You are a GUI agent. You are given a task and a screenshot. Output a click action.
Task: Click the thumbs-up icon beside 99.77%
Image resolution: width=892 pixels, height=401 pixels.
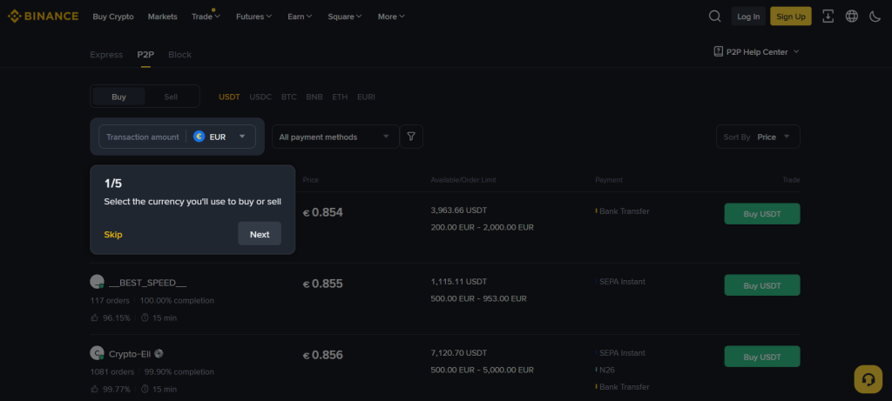tap(94, 389)
